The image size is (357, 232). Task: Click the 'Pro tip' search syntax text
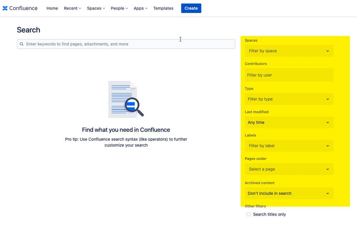[x=126, y=142]
